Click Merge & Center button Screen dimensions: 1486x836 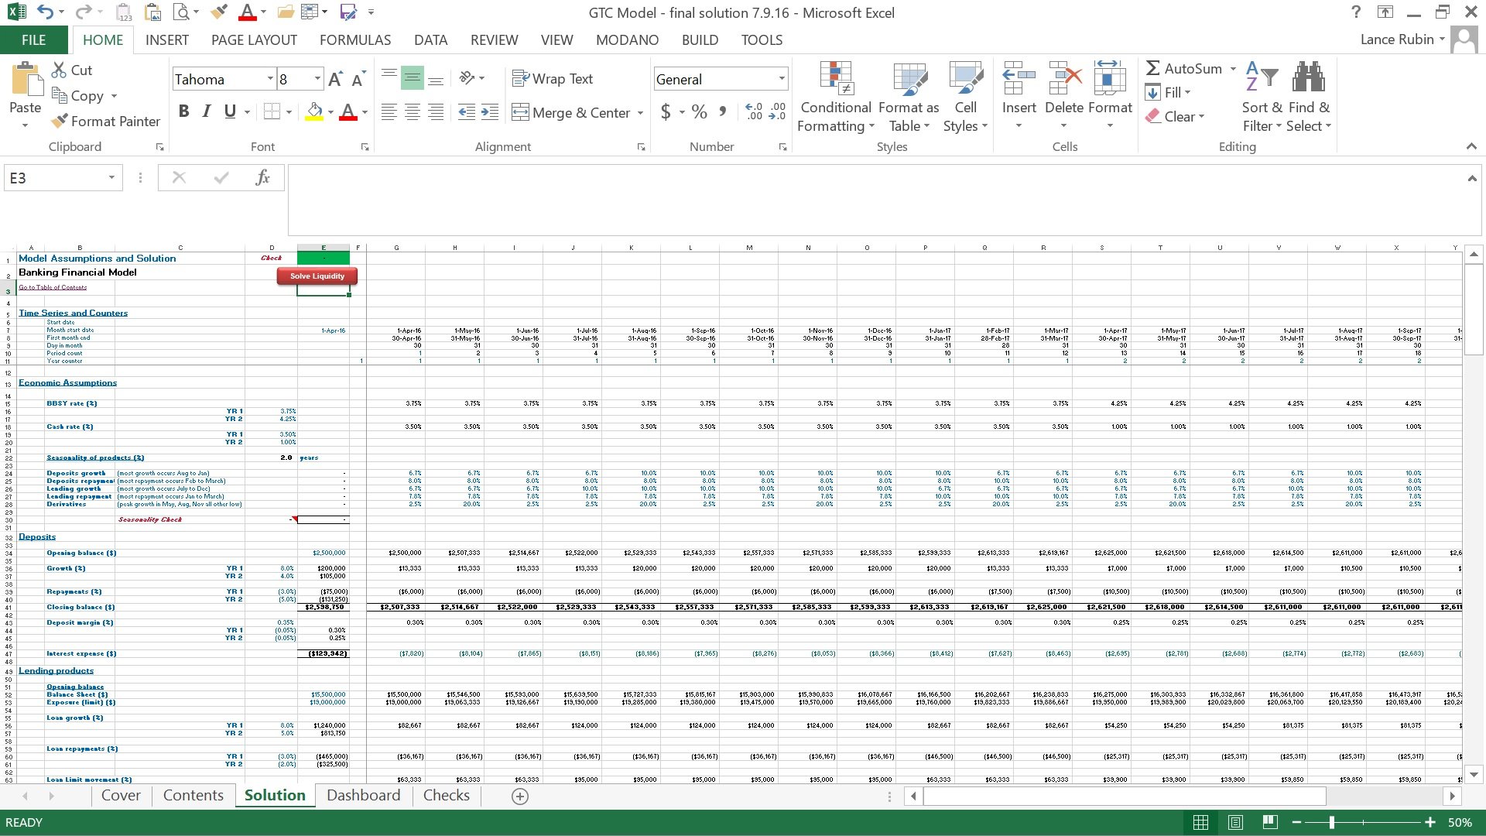coord(573,113)
